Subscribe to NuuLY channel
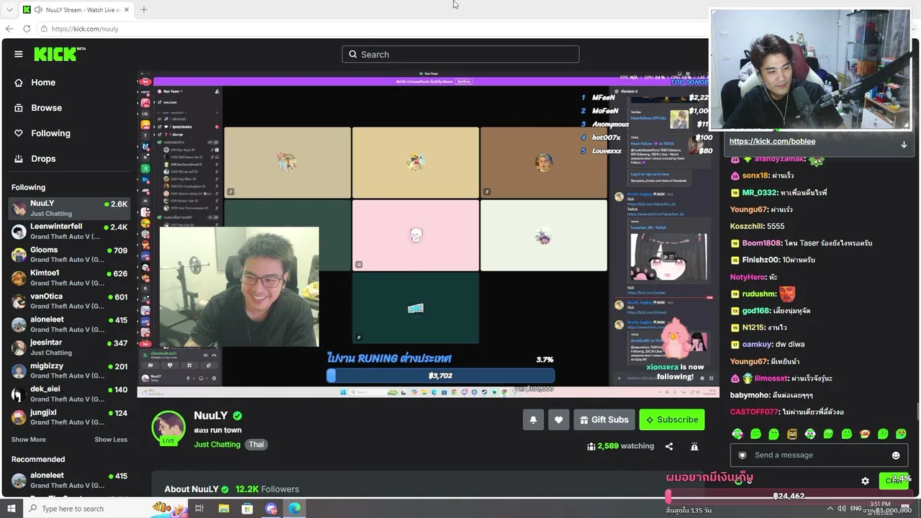921x518 pixels. pos(672,419)
